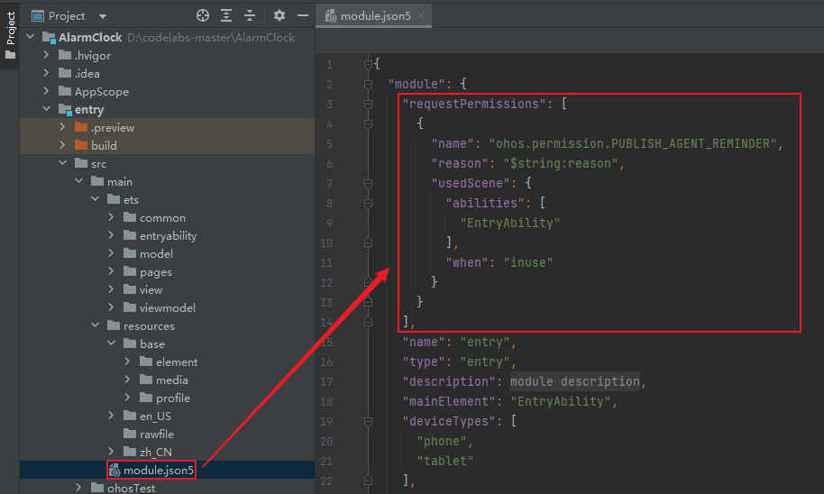
Task: Select the media folder row
Action: point(167,380)
